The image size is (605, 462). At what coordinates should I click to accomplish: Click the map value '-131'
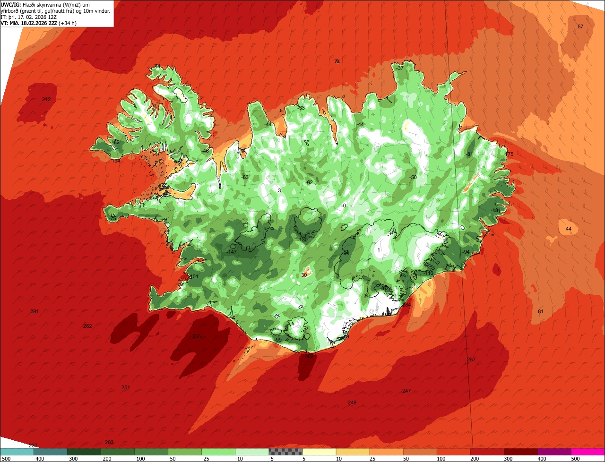495,211
